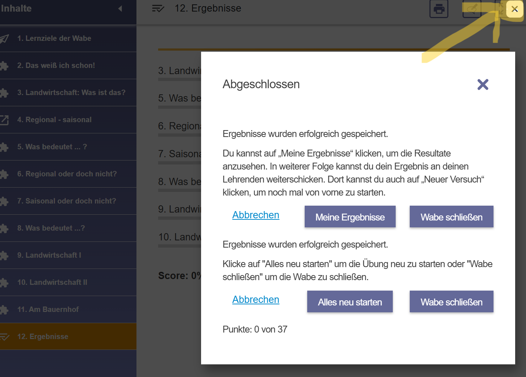Open Meine Ergebnisse
This screenshot has height=377, width=526.
tap(350, 217)
